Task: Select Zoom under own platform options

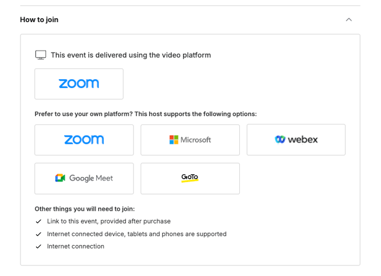Action: tap(84, 140)
